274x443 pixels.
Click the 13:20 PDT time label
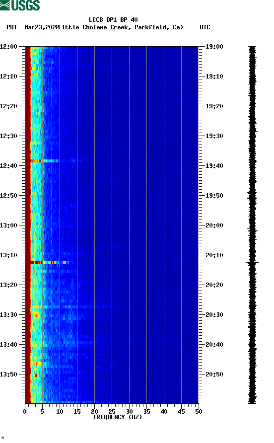tap(8, 285)
